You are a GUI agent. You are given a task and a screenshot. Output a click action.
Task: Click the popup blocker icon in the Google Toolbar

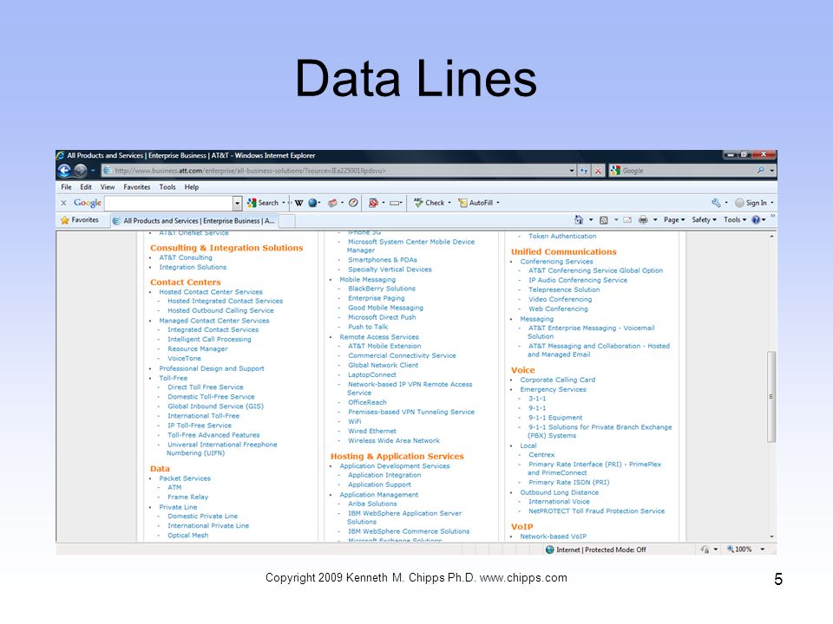click(373, 203)
